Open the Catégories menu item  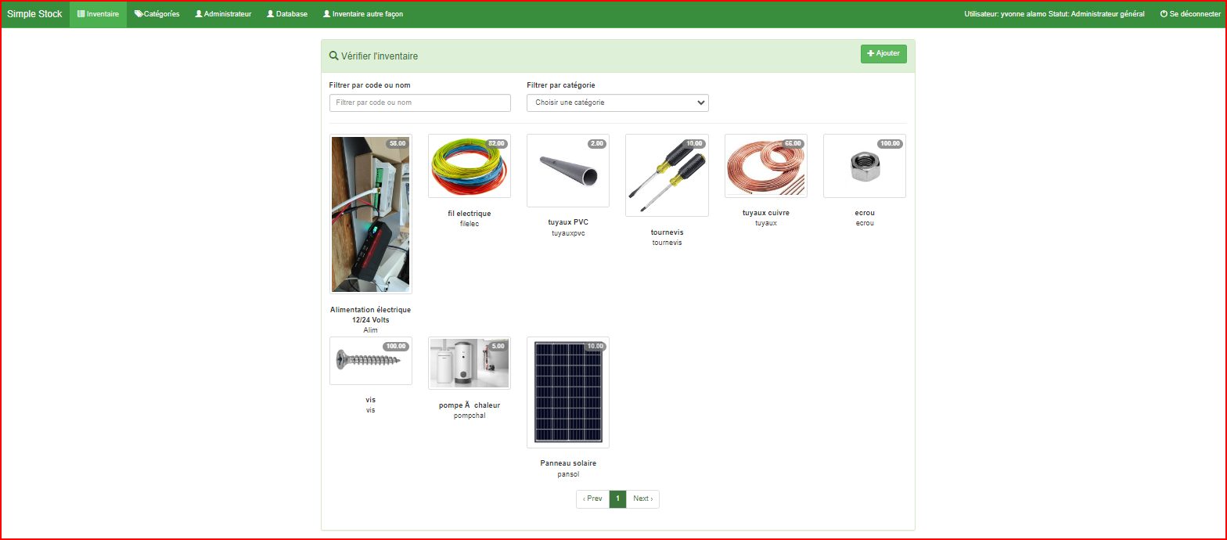point(157,14)
